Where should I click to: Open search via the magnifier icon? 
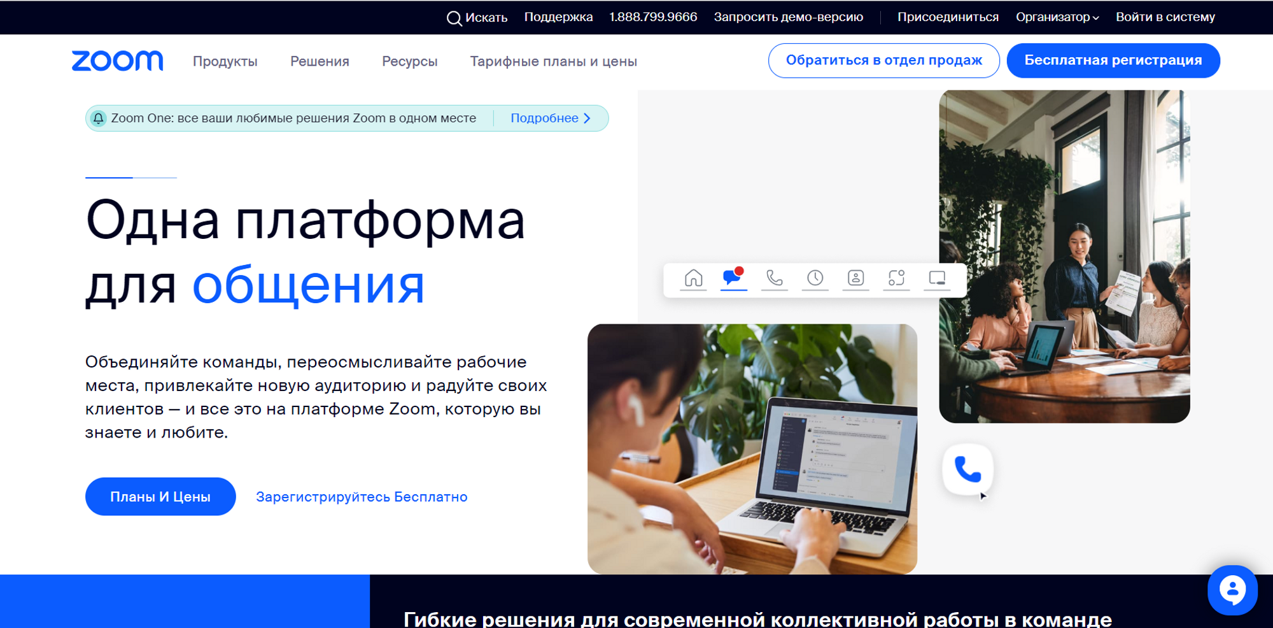(x=454, y=18)
